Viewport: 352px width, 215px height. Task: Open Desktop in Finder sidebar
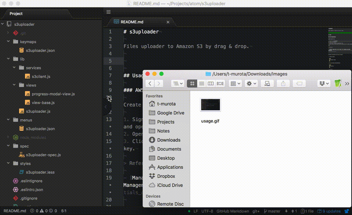tap(166, 158)
